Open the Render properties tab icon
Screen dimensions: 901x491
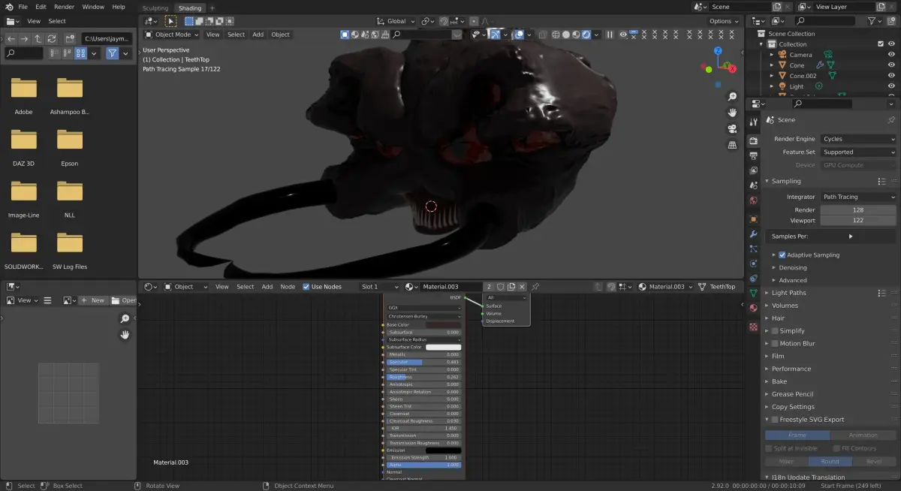coord(753,140)
